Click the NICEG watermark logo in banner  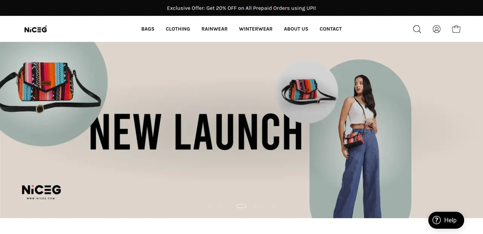click(x=41, y=191)
